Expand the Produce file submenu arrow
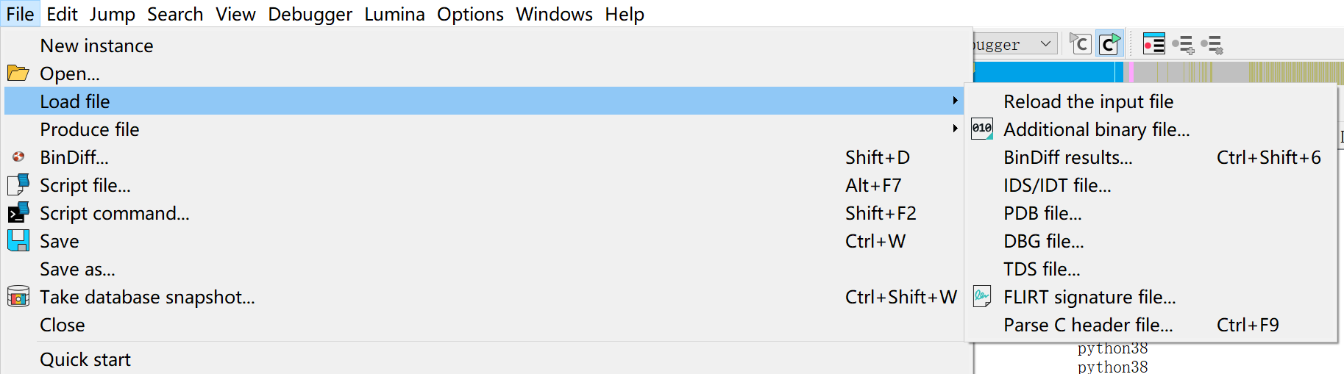Image resolution: width=1344 pixels, height=374 pixels. [x=955, y=129]
